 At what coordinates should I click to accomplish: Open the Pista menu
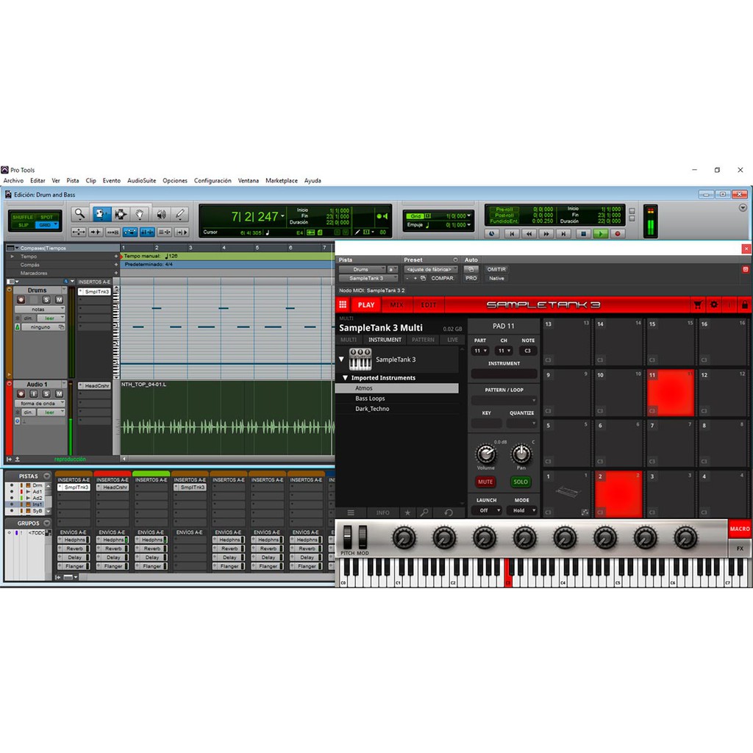[x=73, y=181]
